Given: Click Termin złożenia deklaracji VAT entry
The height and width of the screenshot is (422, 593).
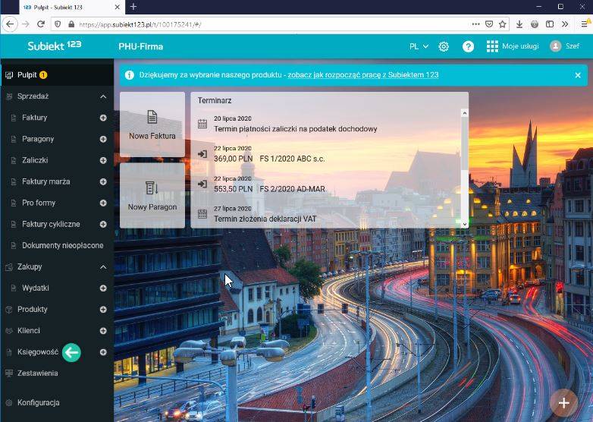Looking at the screenshot, I should 265,219.
